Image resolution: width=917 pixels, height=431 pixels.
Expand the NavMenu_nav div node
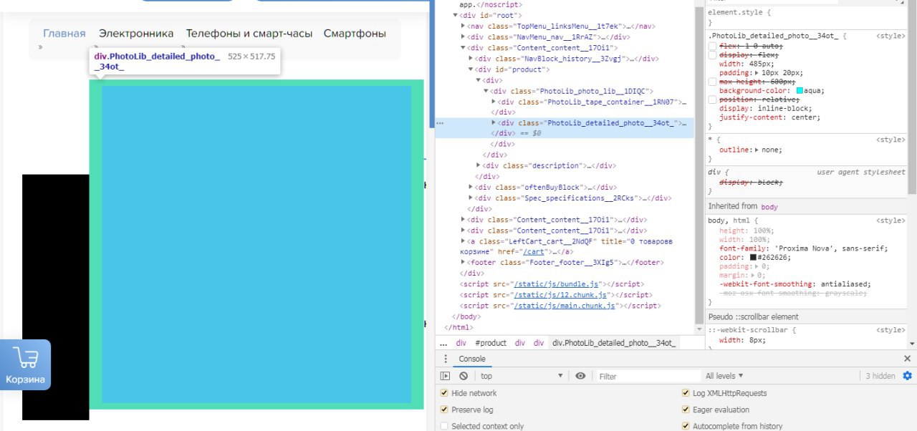pos(463,37)
